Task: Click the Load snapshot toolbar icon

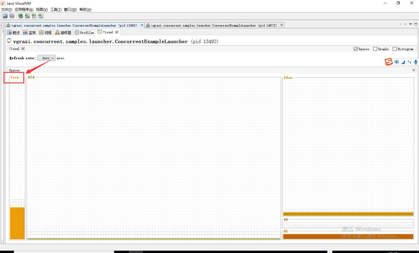Action: pos(5,16)
